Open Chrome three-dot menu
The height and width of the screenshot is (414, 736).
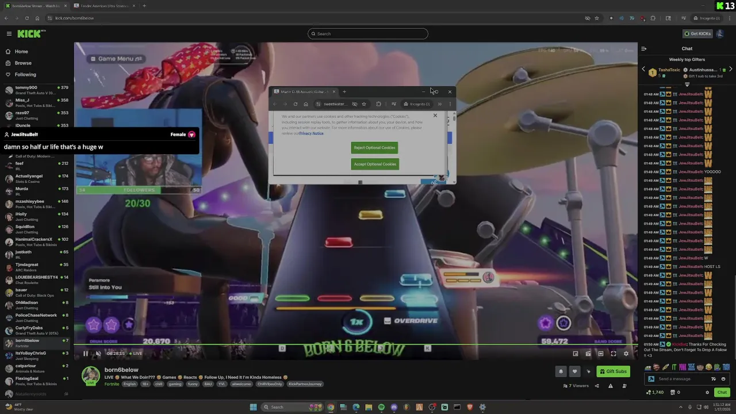click(x=729, y=18)
